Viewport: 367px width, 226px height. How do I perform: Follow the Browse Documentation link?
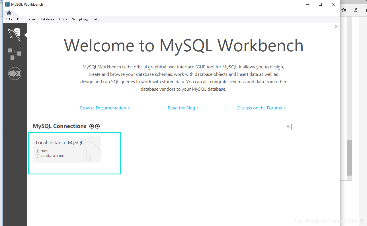click(x=105, y=108)
